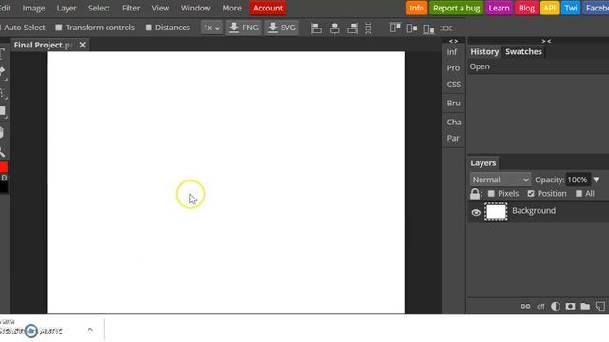The height and width of the screenshot is (342, 609).
Task: Lock Pixels checkbox in Layers panel
Action: [x=491, y=193]
